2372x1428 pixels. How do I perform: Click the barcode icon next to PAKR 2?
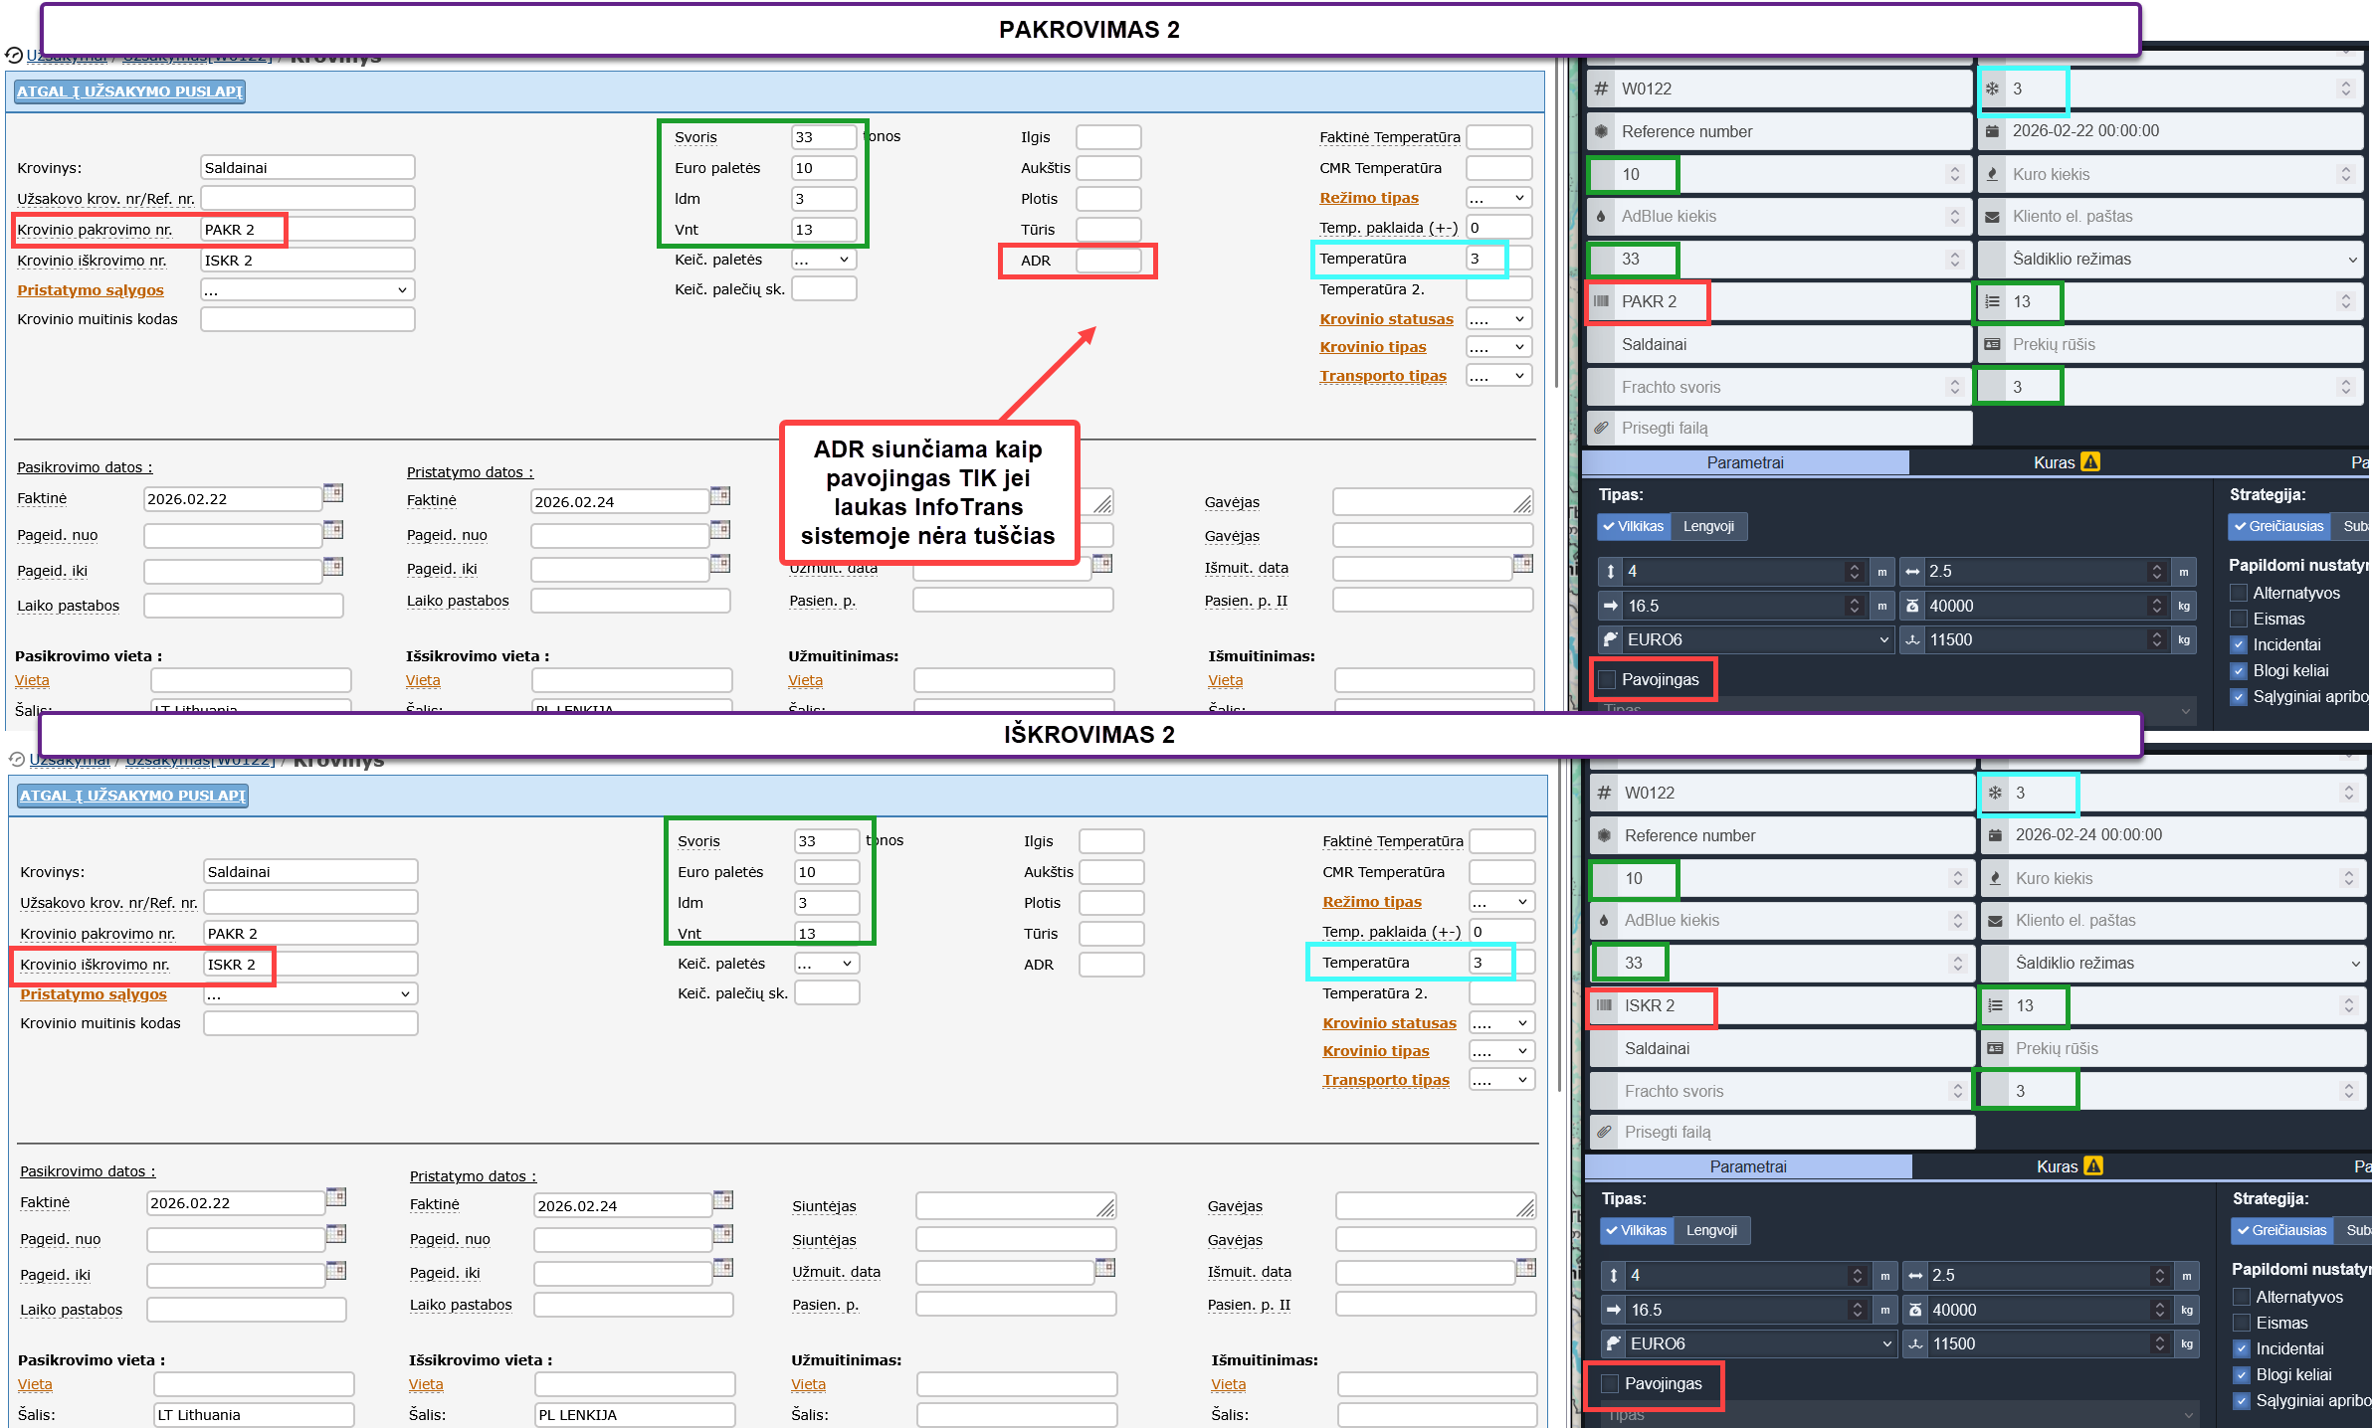pos(1601,301)
